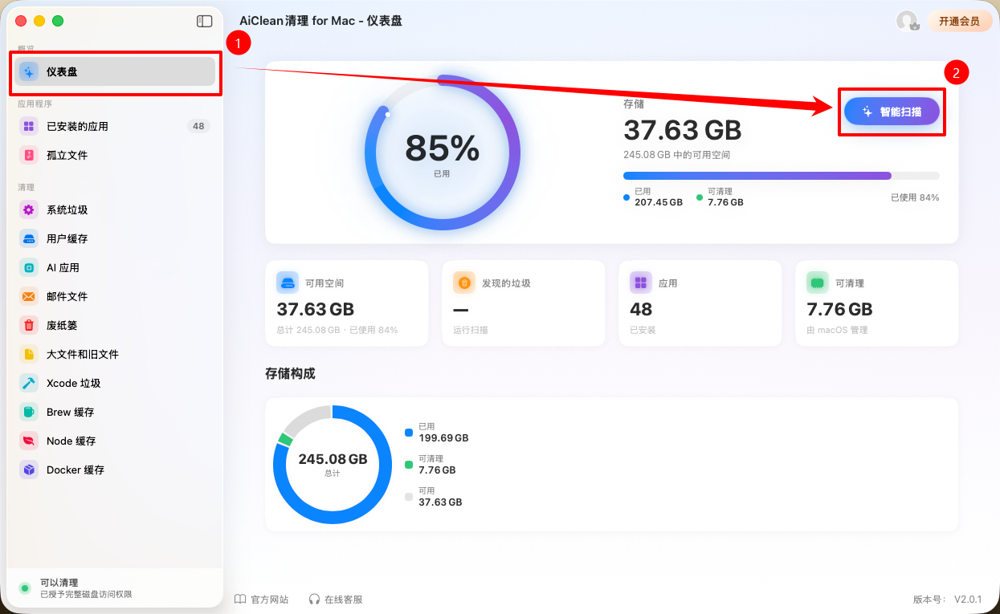1000x614 pixels.
Task: Click the 48 apps count badge
Action: coord(198,126)
